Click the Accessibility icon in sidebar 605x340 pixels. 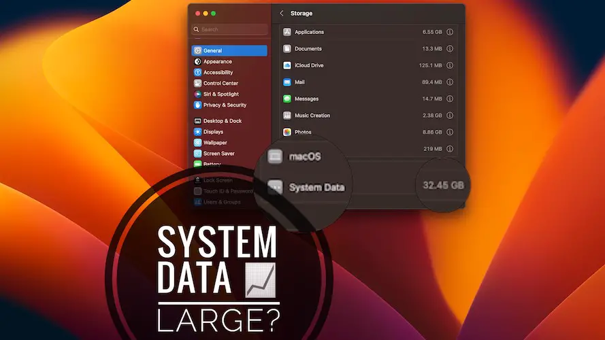click(197, 72)
